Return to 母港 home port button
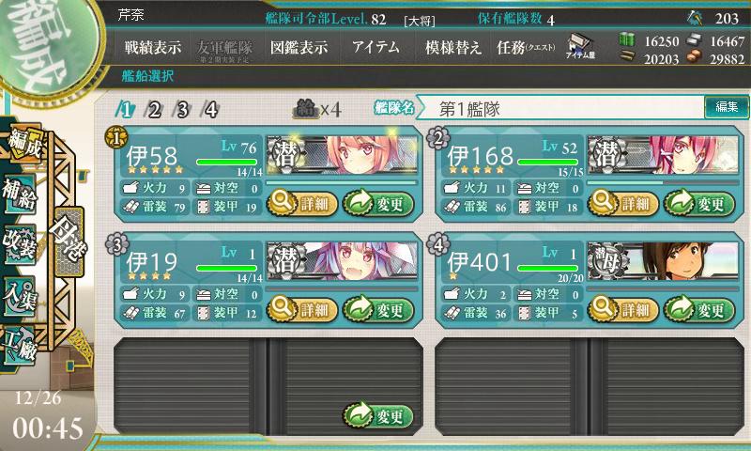 [x=69, y=241]
